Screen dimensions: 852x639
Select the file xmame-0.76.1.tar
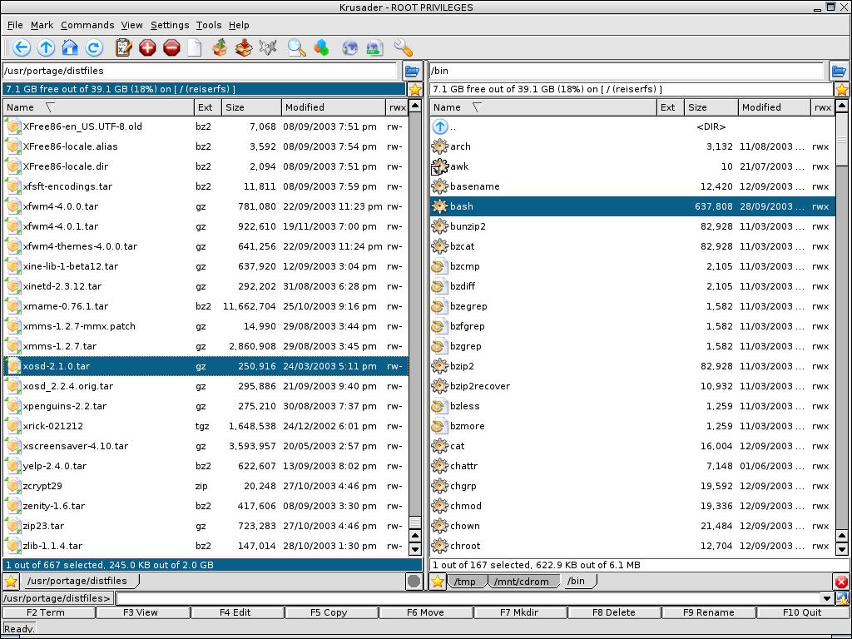tap(206, 306)
